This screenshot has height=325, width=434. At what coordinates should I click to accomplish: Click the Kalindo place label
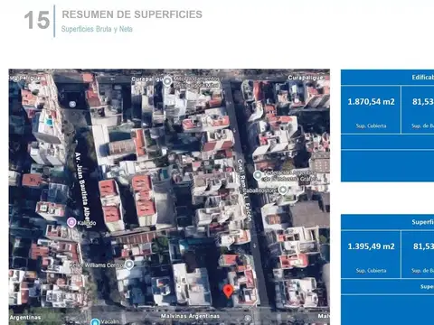[x=87, y=223]
